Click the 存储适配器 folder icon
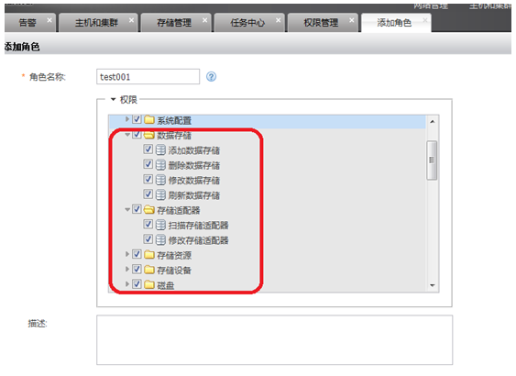Image resolution: width=516 pixels, height=376 pixels. pos(149,209)
